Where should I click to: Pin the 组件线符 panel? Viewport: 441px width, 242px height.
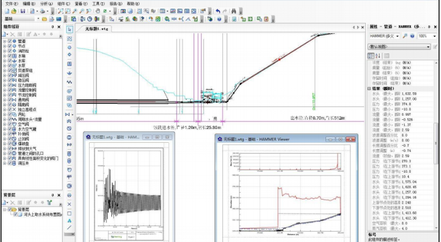click(x=53, y=27)
